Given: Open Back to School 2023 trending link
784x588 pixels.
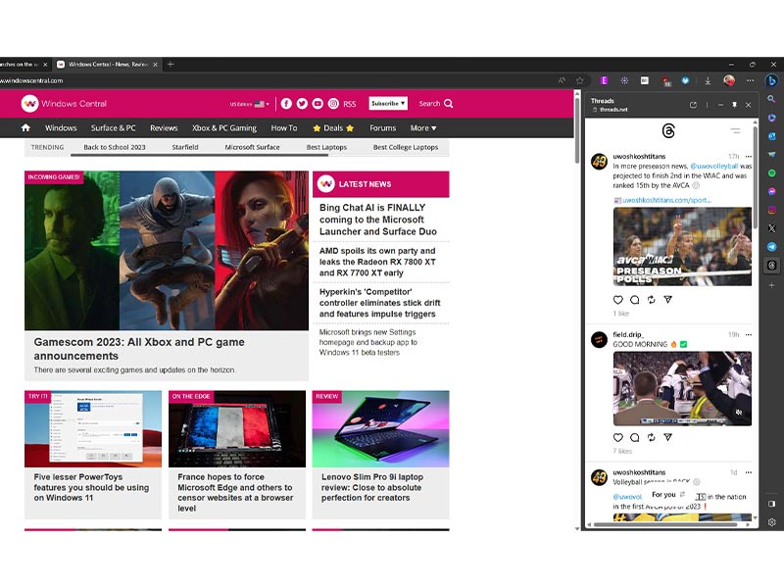Looking at the screenshot, I should (x=115, y=147).
